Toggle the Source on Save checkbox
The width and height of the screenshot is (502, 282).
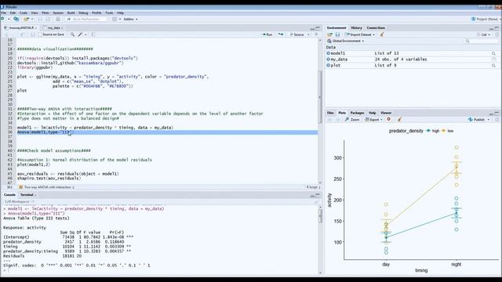[x=40, y=34]
